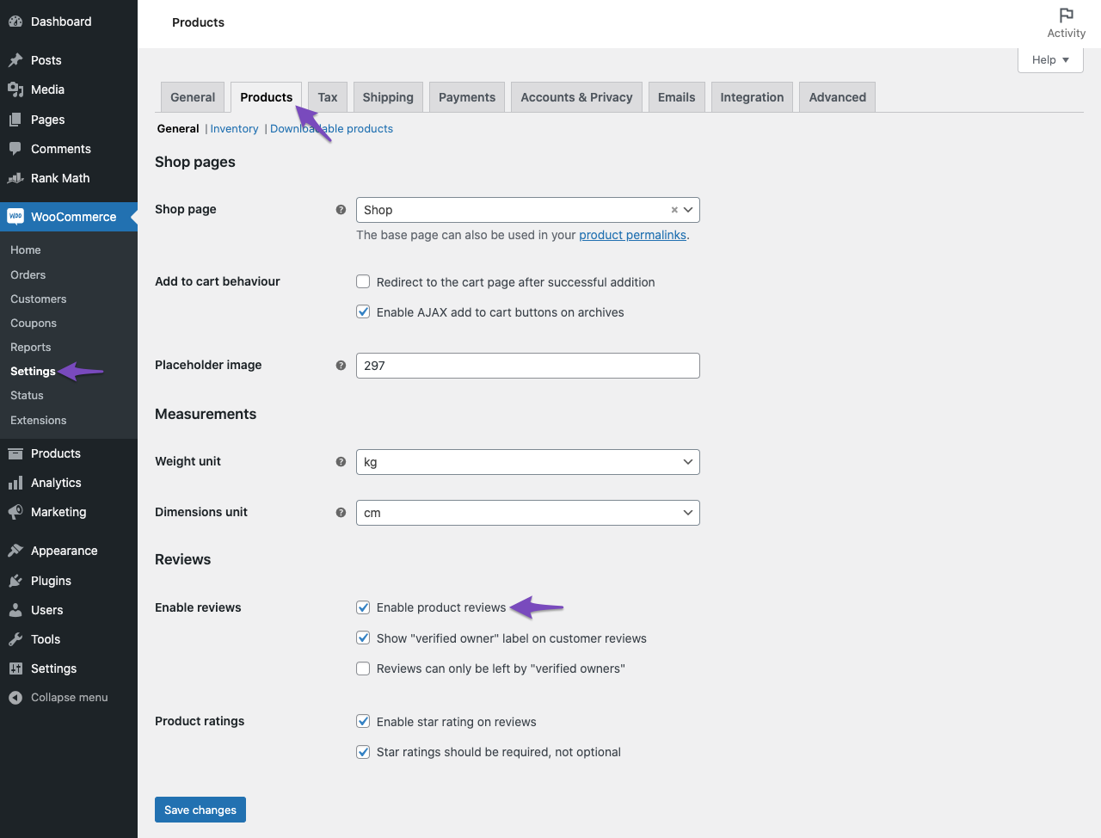This screenshot has height=838, width=1101.
Task: Click the Activity flag icon
Action: 1066,15
